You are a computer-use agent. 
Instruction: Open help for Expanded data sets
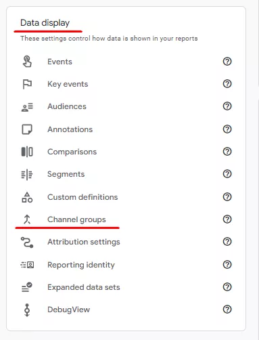(227, 287)
